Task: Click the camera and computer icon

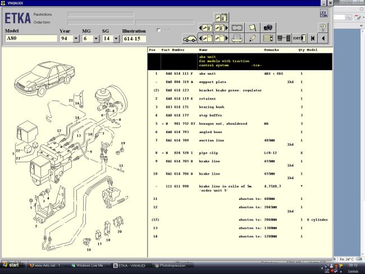Action: tap(268, 28)
